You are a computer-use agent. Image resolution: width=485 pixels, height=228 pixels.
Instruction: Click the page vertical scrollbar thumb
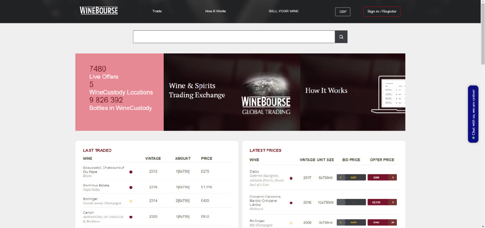[483, 34]
